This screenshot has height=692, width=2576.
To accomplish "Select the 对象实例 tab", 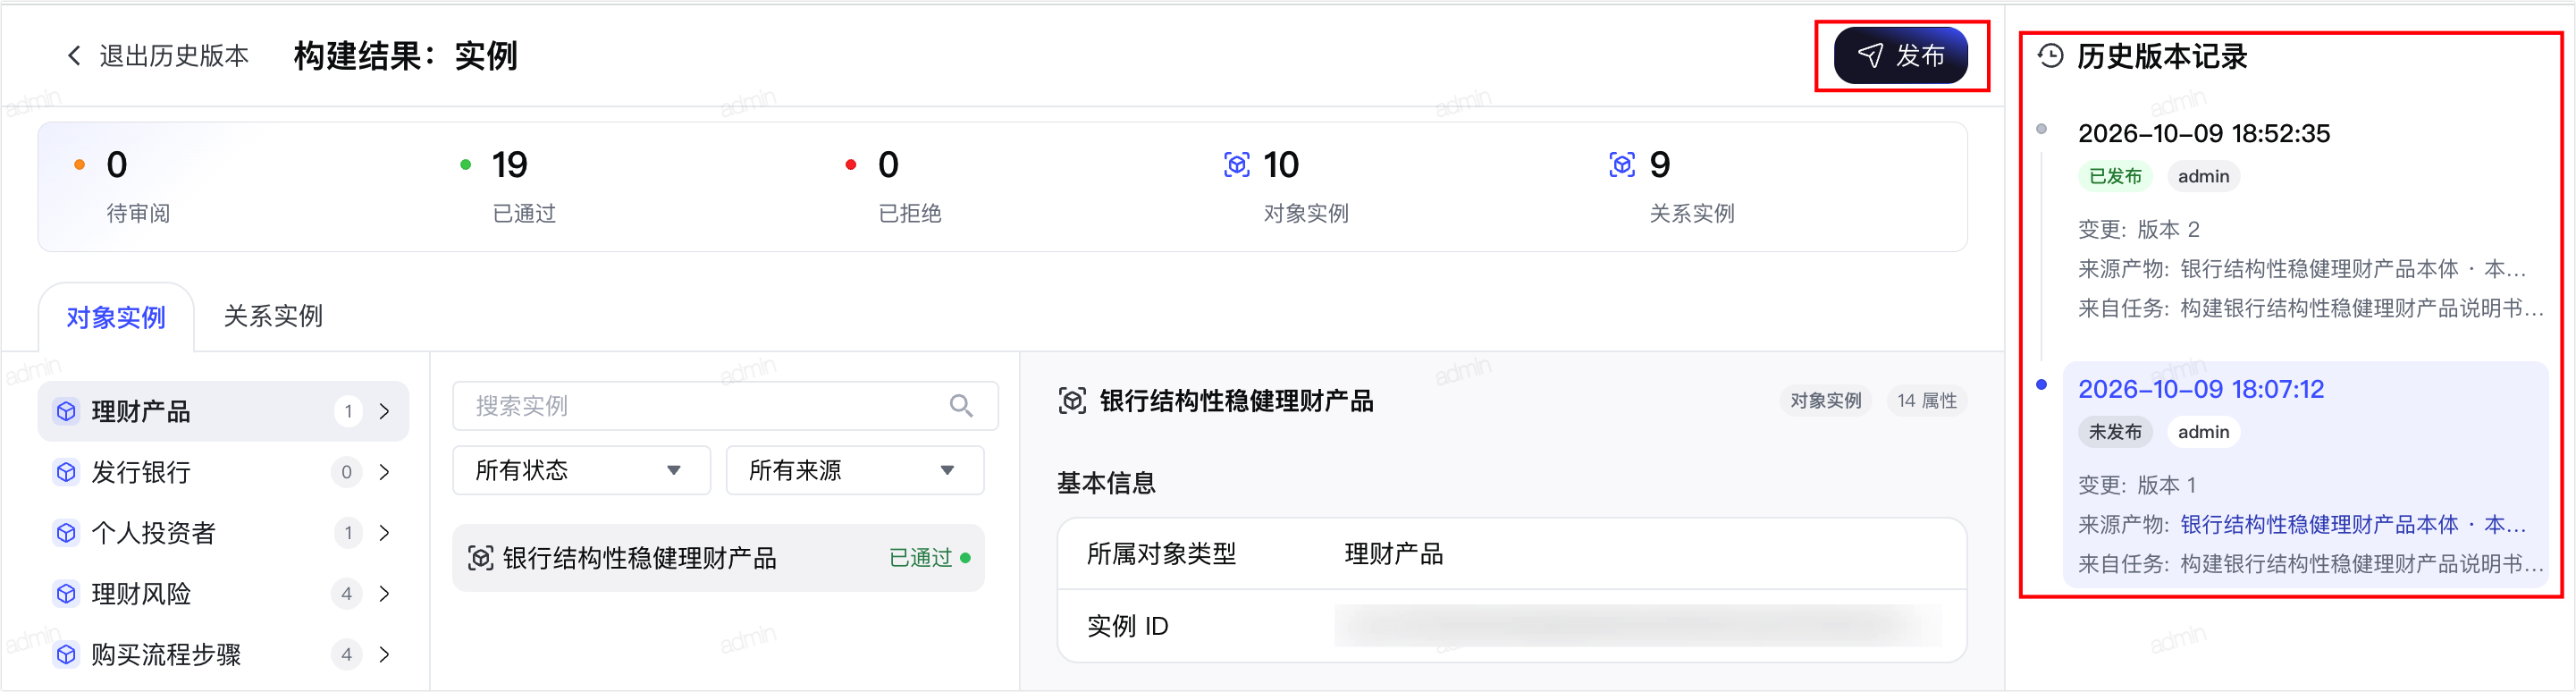I will (x=116, y=317).
